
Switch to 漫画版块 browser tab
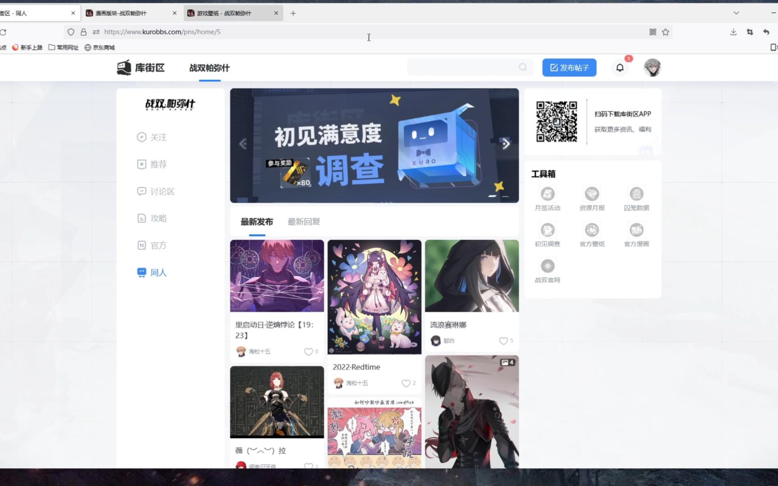(x=131, y=13)
